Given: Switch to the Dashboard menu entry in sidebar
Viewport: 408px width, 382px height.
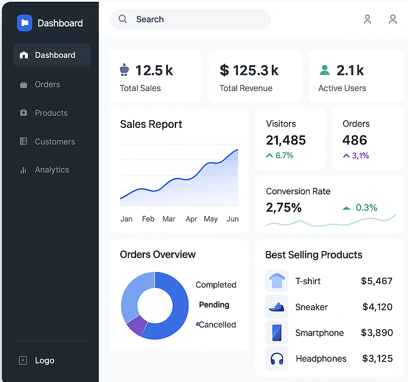Looking at the screenshot, I should (52, 55).
